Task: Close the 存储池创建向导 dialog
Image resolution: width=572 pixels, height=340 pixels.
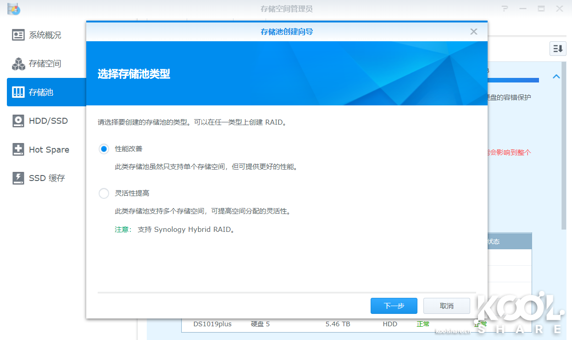Action: click(x=474, y=32)
